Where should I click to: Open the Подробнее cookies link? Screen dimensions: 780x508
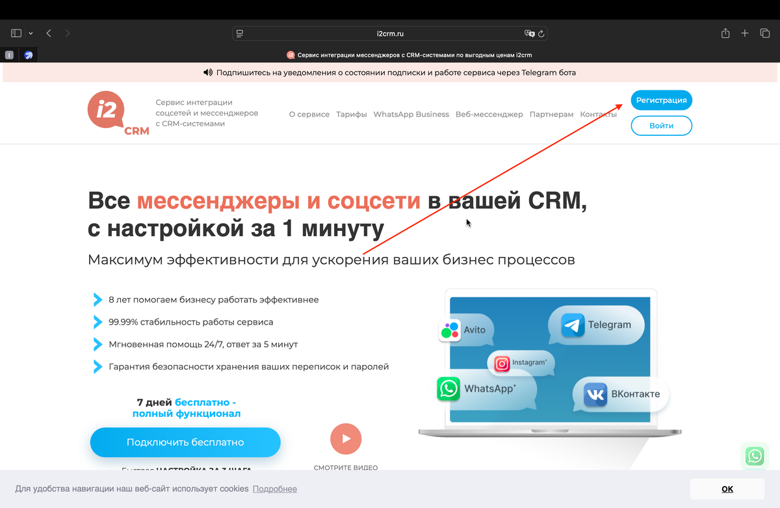(x=274, y=488)
